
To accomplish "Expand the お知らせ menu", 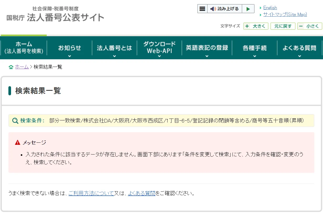I will point(70,48).
